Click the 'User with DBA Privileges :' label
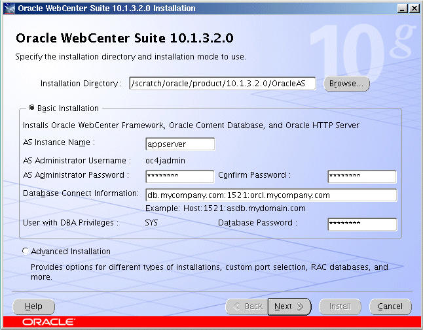423x330 pixels. tap(71, 223)
